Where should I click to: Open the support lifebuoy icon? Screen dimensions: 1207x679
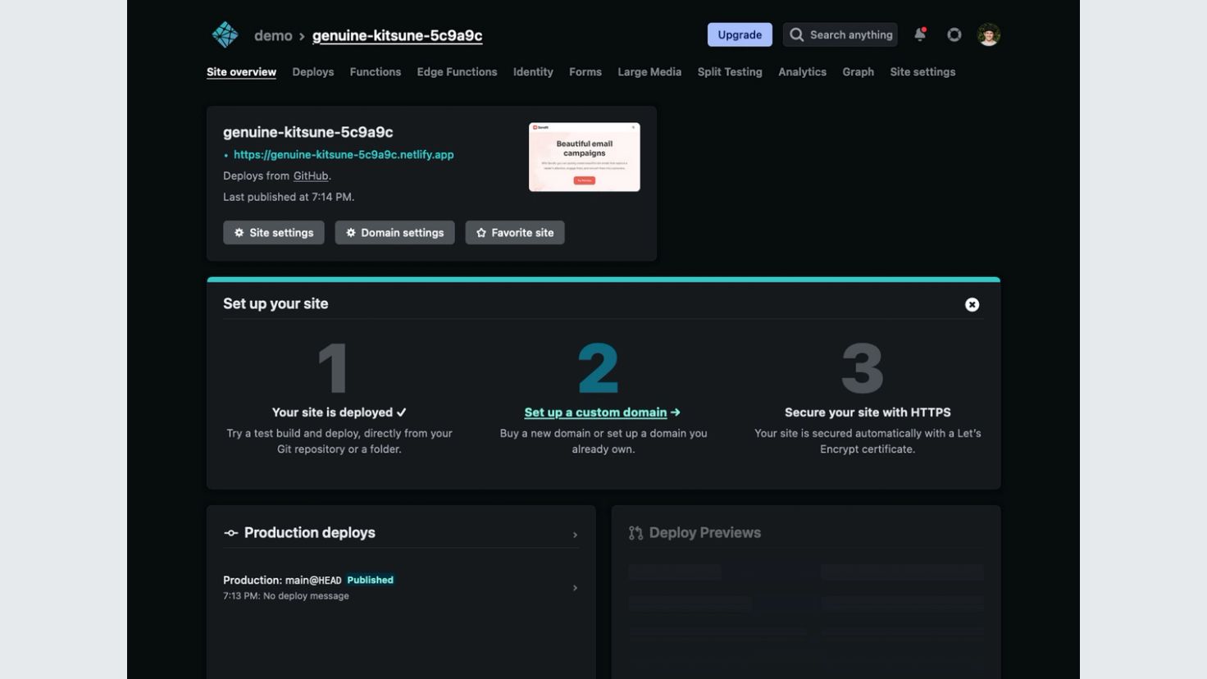pyautogui.click(x=954, y=34)
